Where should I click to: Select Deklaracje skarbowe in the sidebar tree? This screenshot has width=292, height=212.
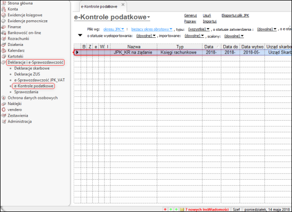tap(32, 68)
